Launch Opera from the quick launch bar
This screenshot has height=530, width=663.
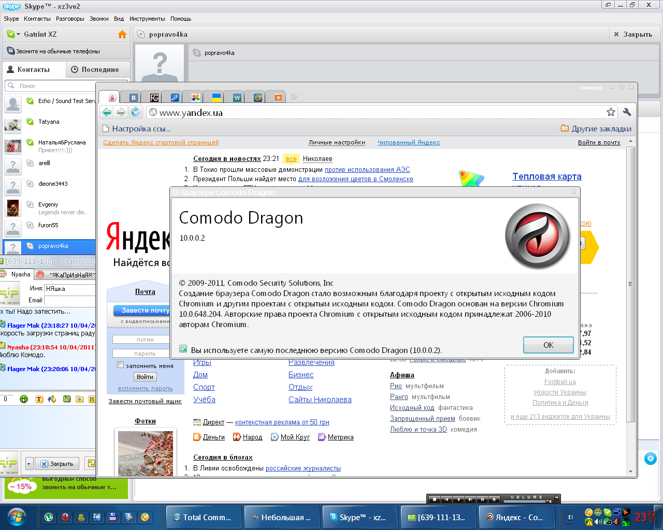click(x=65, y=517)
